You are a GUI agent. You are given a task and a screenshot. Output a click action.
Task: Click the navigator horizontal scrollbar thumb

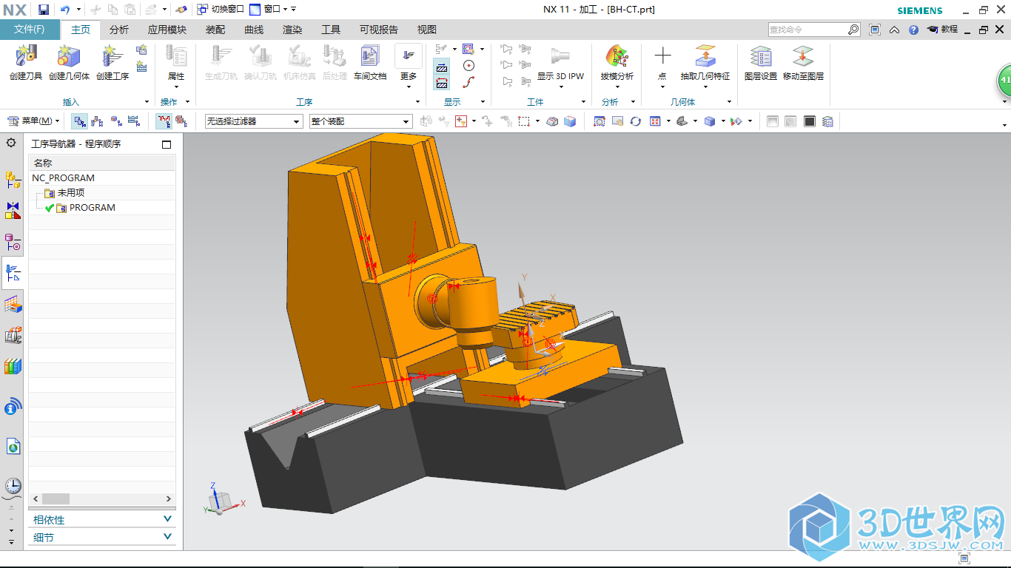(x=56, y=499)
